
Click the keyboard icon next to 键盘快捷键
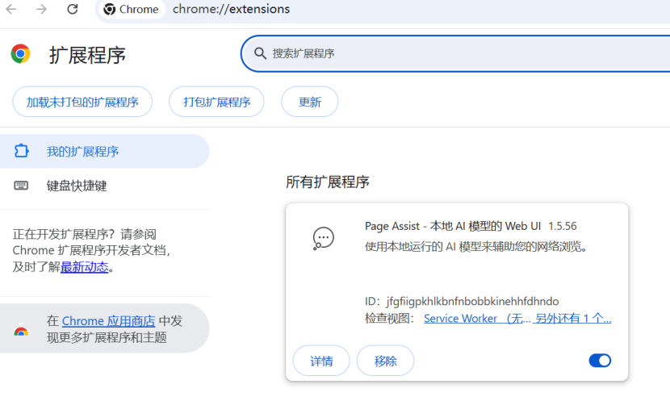21,186
